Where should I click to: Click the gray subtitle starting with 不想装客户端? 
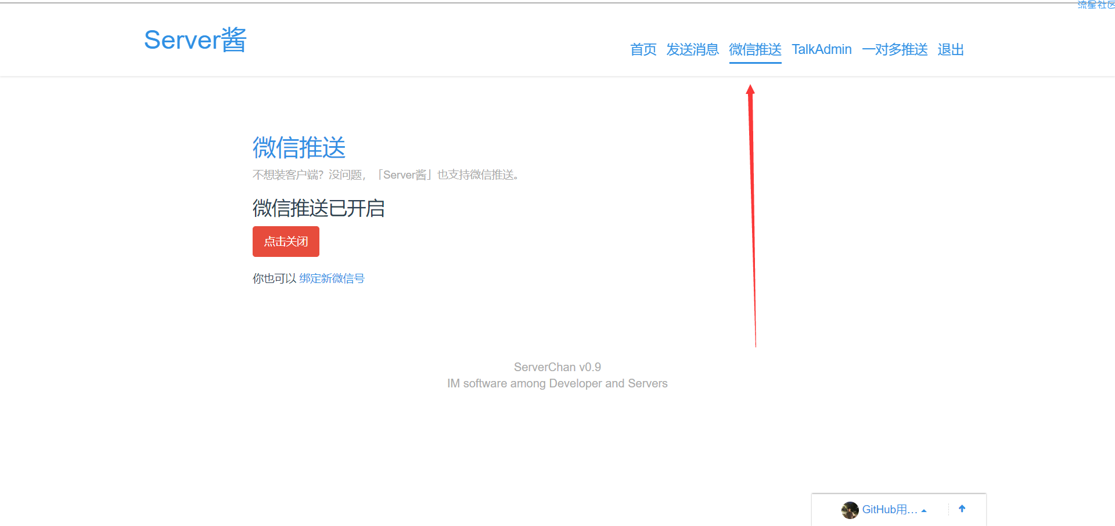[x=387, y=175]
